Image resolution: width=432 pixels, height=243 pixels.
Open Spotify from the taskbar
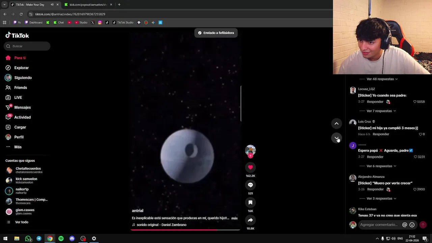pyautogui.click(x=61, y=239)
